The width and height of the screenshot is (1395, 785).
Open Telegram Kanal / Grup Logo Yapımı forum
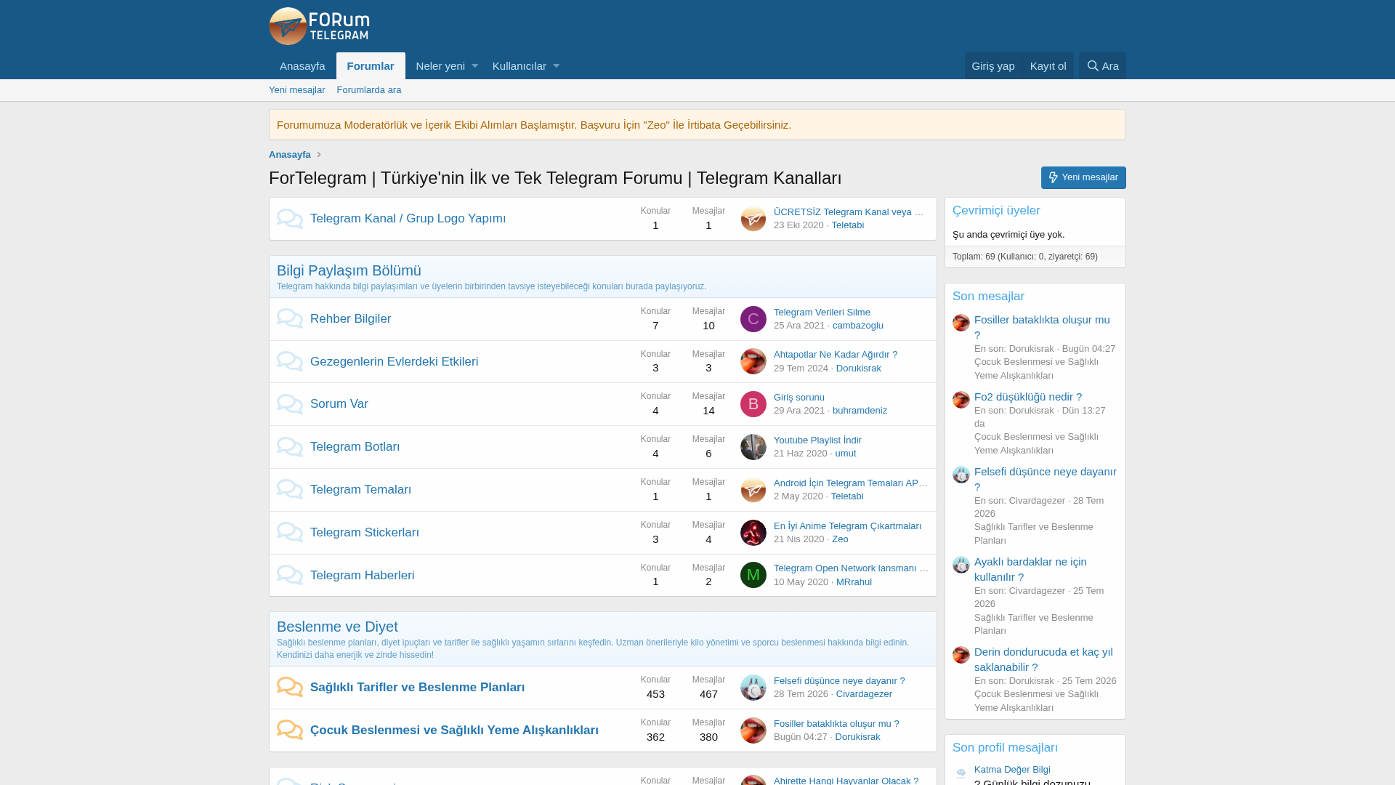pos(408,218)
